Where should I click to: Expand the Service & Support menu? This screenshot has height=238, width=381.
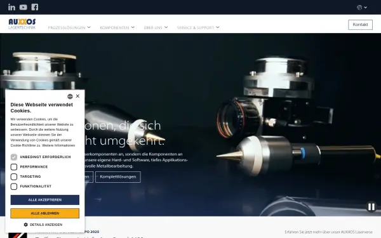click(198, 27)
